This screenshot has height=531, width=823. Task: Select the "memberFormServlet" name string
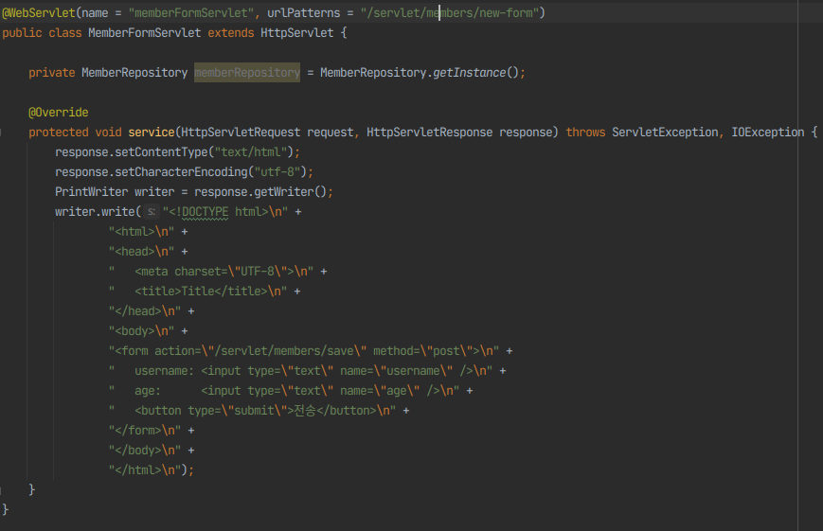click(x=191, y=13)
